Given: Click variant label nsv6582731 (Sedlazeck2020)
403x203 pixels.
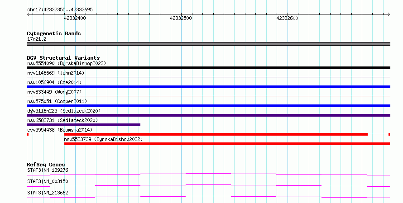Looking at the screenshot, I should click(62, 120).
